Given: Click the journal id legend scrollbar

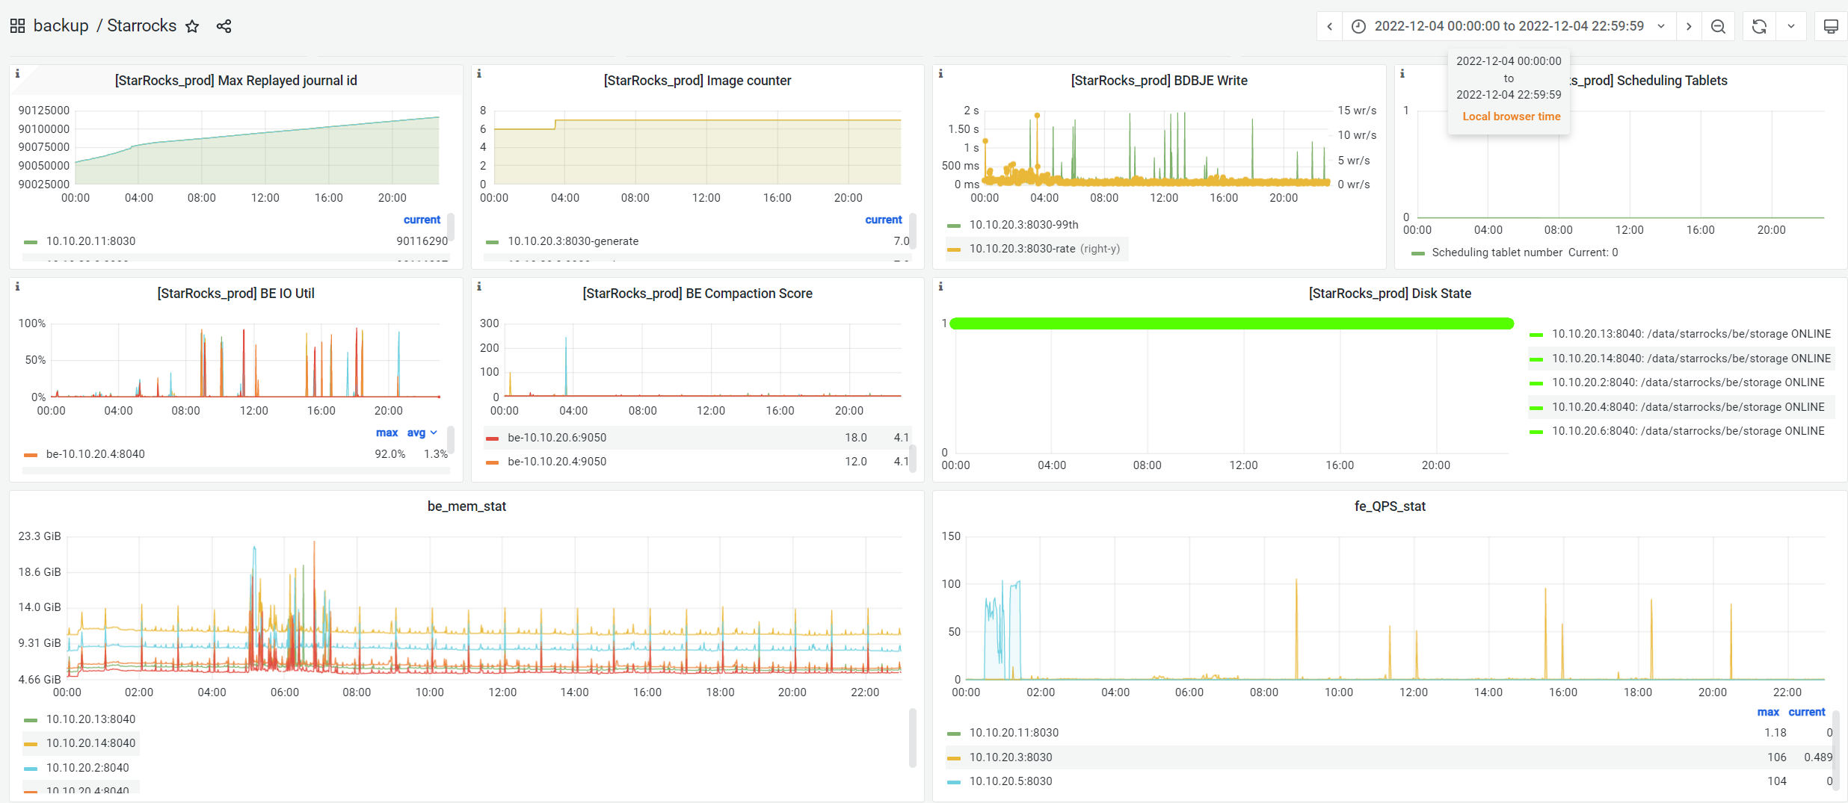Looking at the screenshot, I should click(x=451, y=227).
